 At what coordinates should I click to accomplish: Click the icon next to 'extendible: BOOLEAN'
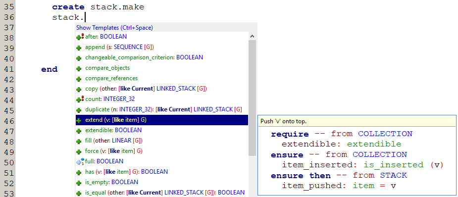[79, 131]
